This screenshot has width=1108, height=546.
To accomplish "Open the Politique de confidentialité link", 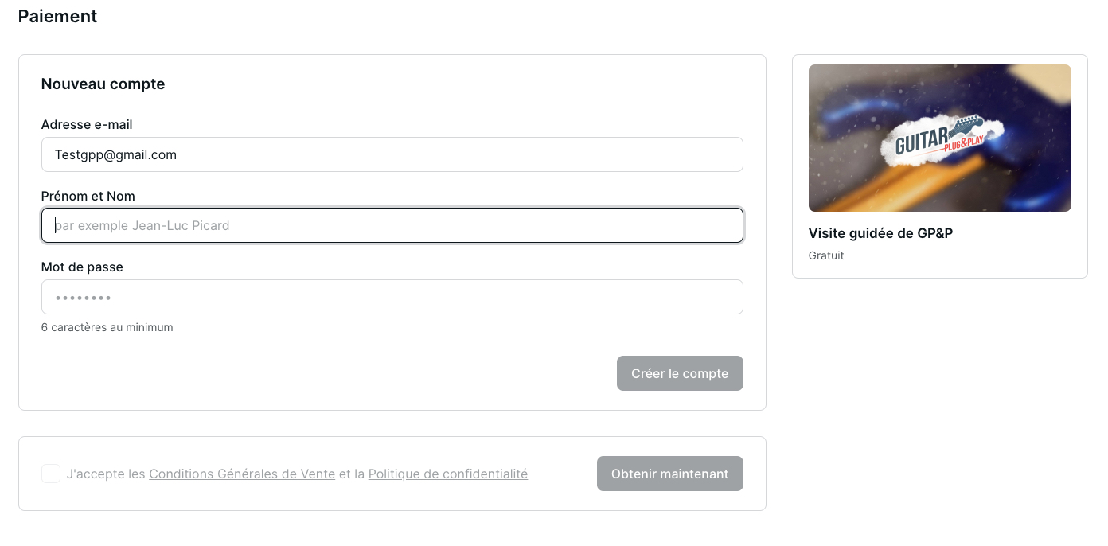I will 447,474.
